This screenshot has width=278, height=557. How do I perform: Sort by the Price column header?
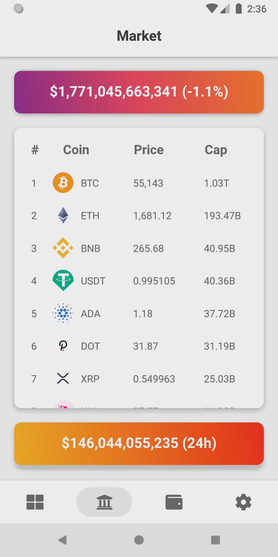[x=149, y=150]
